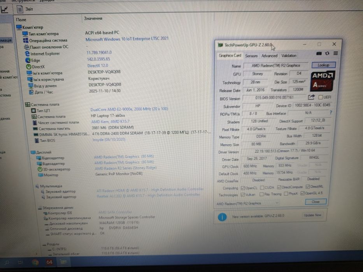The image size is (363, 272).
Task: Open Task View from the taskbar
Action: tap(21, 262)
